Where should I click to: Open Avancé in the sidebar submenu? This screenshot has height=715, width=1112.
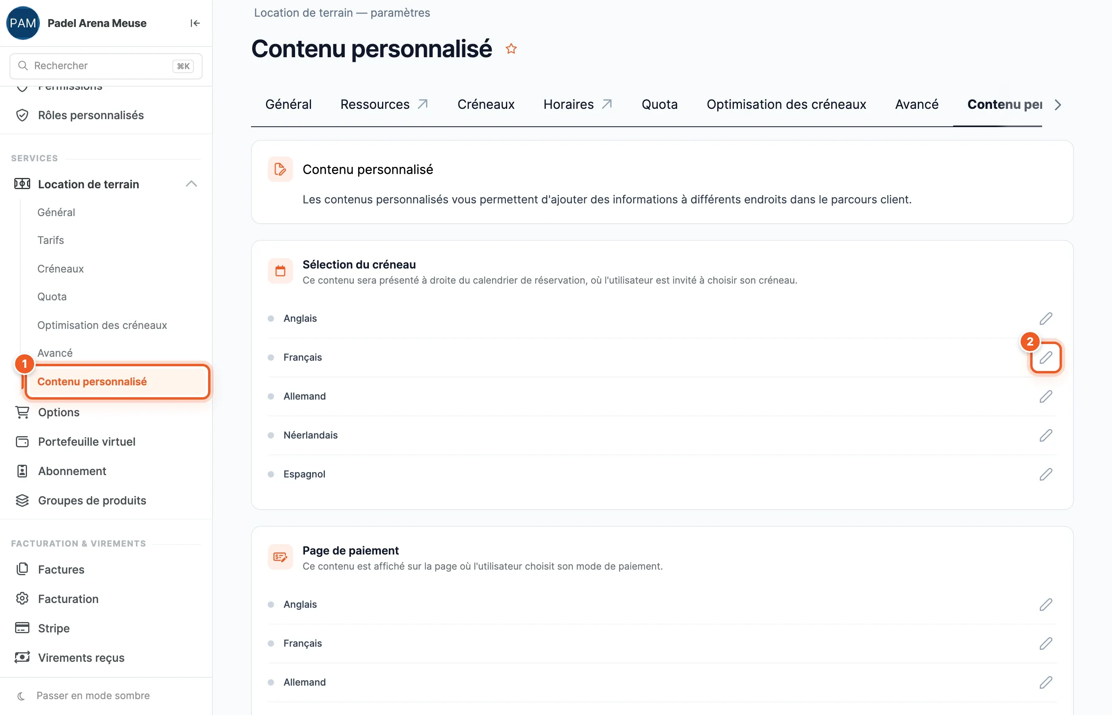(55, 353)
